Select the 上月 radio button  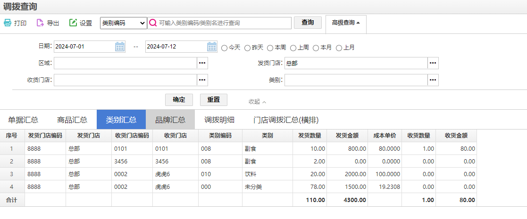[339, 48]
